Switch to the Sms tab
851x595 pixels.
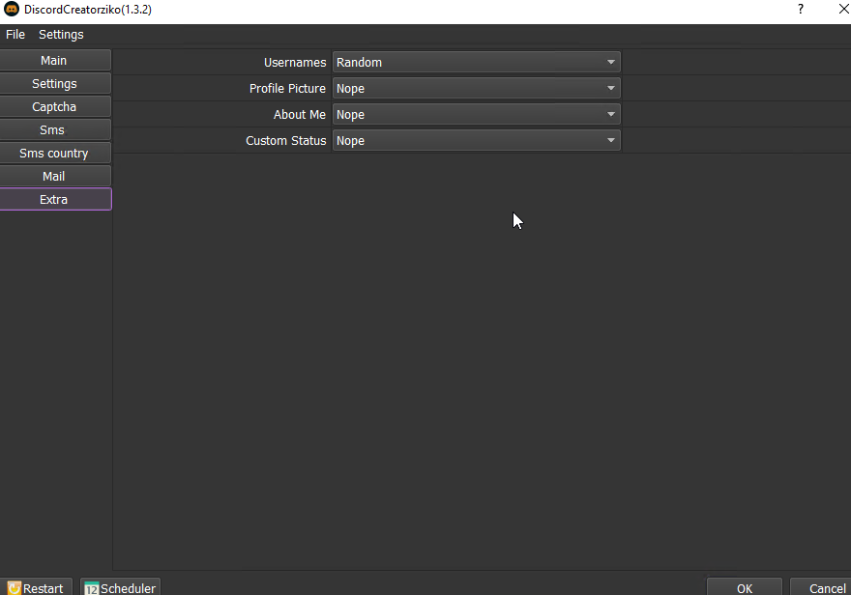pos(55,130)
